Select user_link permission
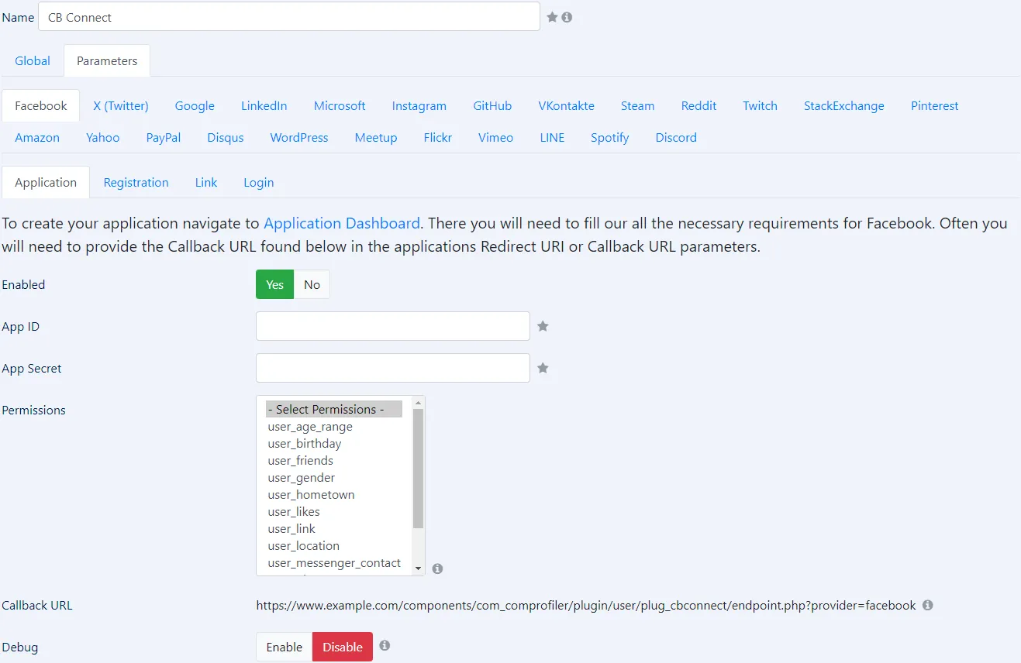The width and height of the screenshot is (1021, 663). pos(333,529)
